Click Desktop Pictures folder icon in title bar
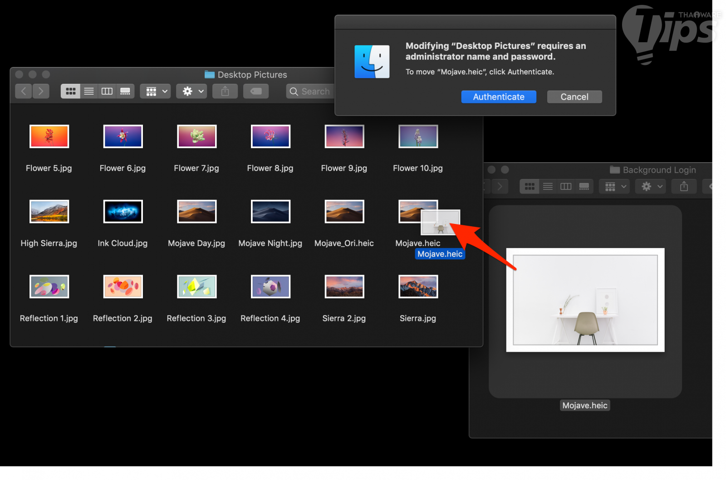 pos(210,74)
